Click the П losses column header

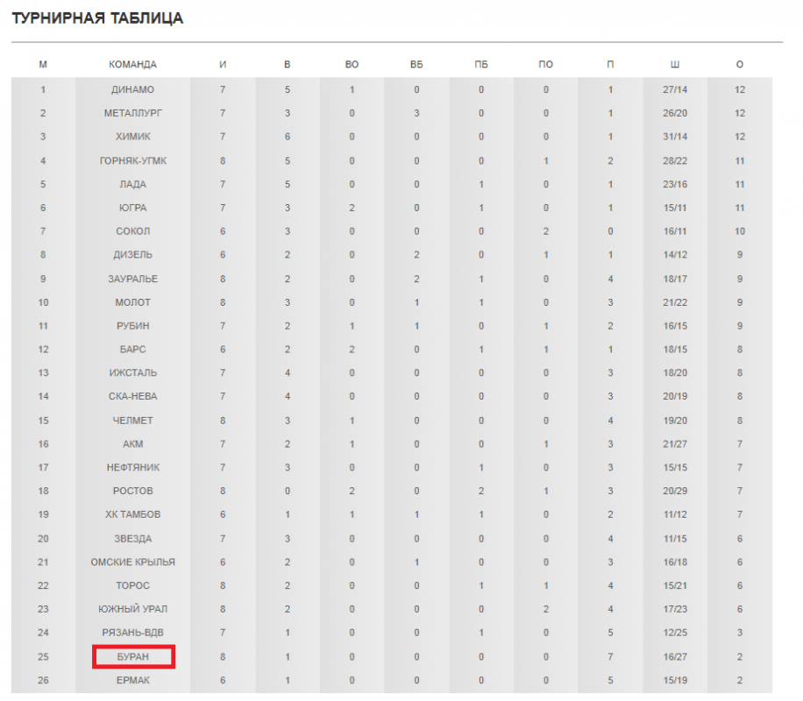(x=610, y=65)
